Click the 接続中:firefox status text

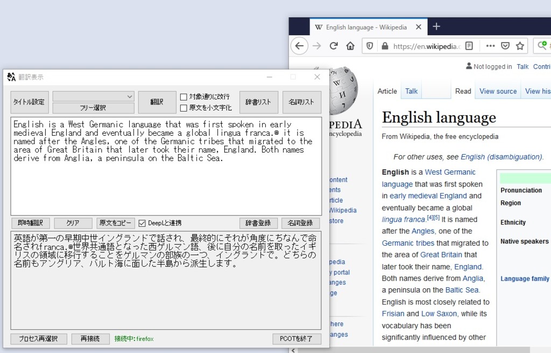(134, 339)
